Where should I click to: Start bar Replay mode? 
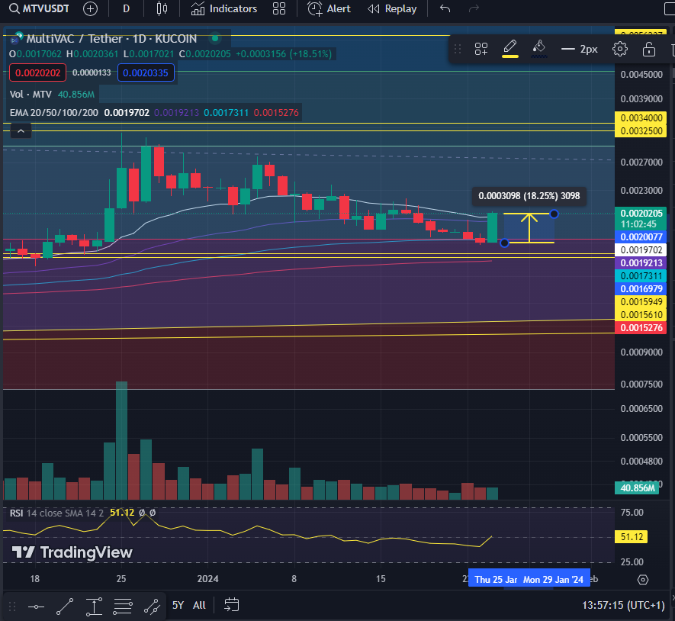[392, 8]
